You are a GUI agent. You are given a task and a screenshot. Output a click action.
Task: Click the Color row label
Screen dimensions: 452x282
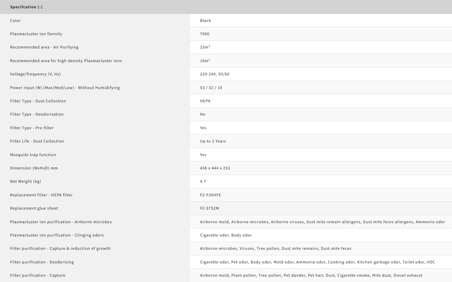tap(15, 21)
